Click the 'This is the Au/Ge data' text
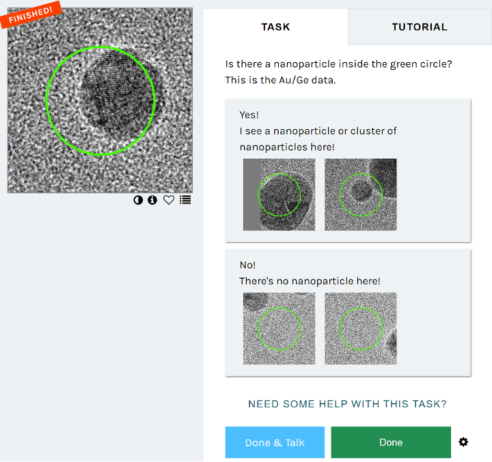The height and width of the screenshot is (462, 492). coord(279,81)
